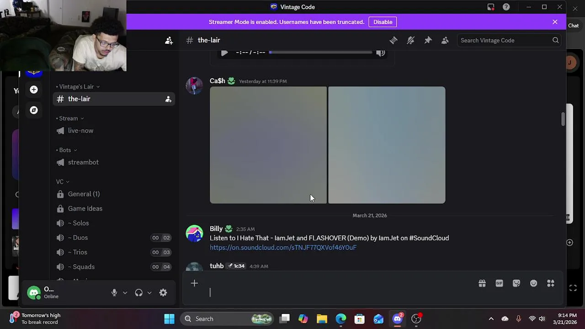The width and height of the screenshot is (585, 329).
Task: Click the invite people icon above channel list
Action: [x=169, y=40]
